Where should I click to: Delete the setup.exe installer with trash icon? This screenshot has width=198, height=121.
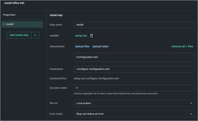coord(92,36)
